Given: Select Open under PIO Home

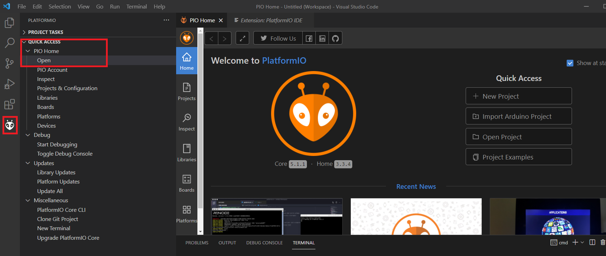Looking at the screenshot, I should pyautogui.click(x=44, y=60).
